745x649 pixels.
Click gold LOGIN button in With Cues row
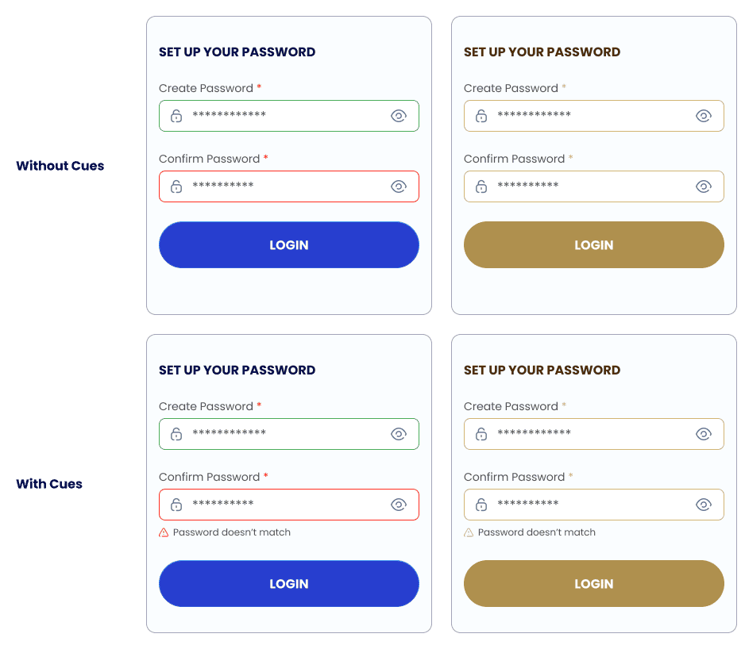pyautogui.click(x=594, y=584)
